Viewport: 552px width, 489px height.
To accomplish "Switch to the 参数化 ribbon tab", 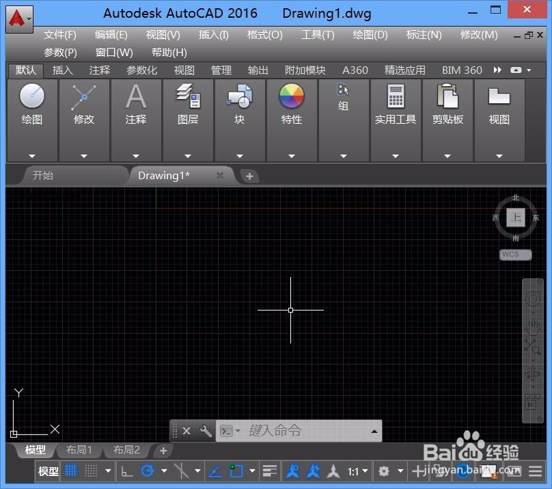I will tap(141, 70).
